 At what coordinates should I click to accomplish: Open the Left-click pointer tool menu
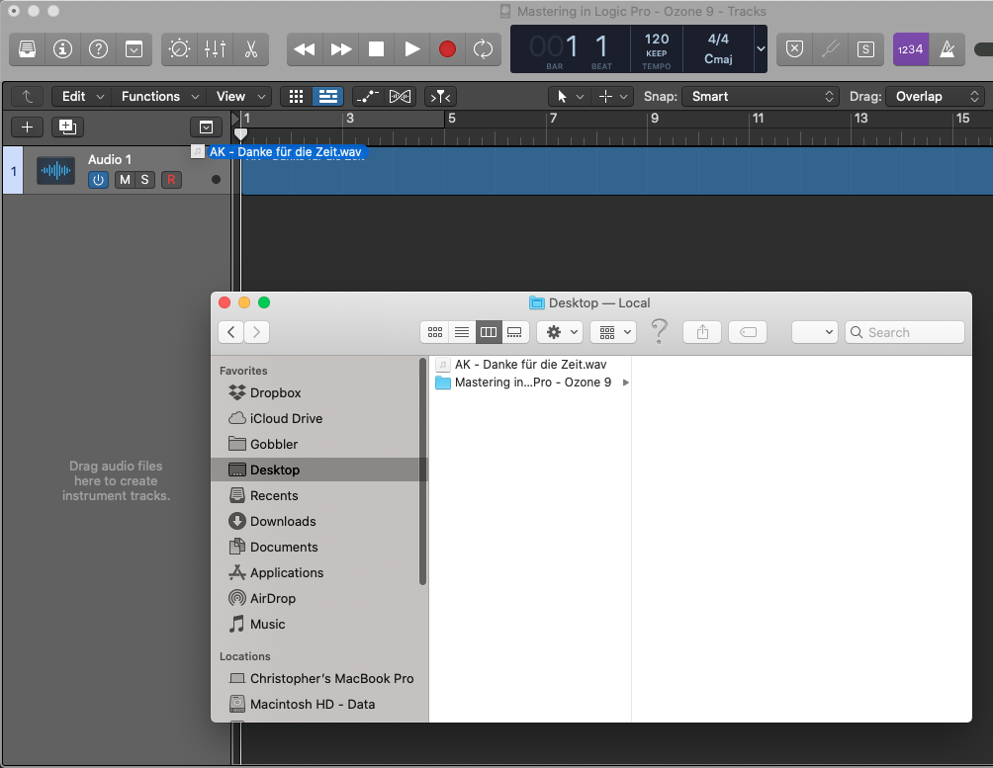click(570, 96)
